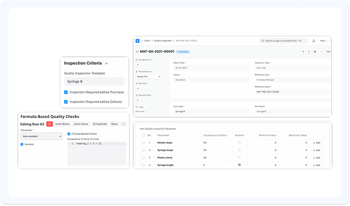Toggle Inspection Required before Purchase
This screenshot has height=206, width=350.
point(66,92)
